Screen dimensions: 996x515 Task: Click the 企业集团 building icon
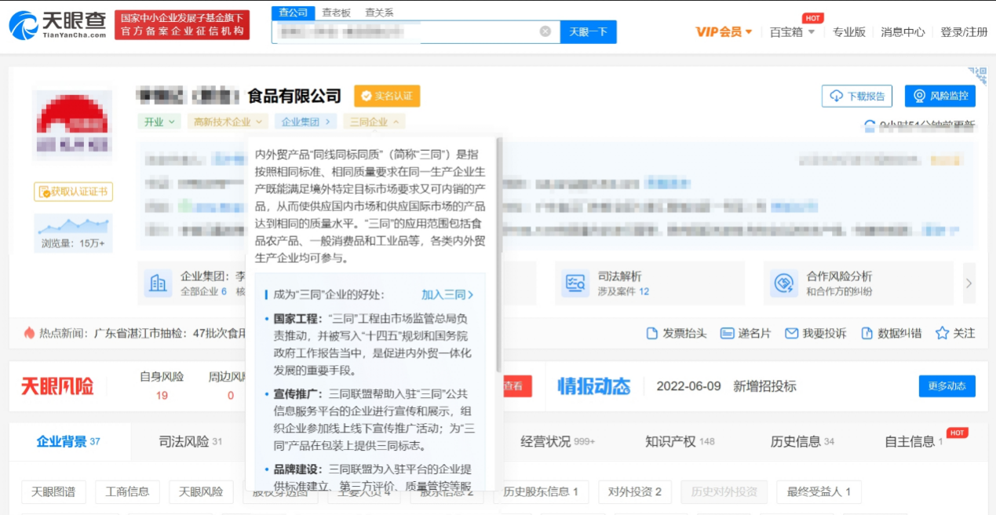pos(158,283)
